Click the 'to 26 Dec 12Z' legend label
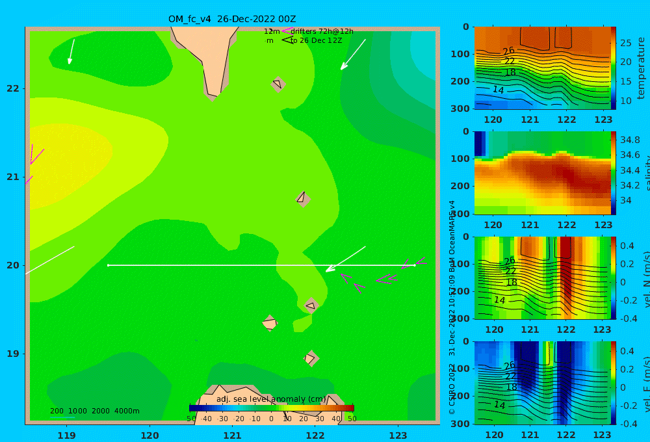The height and width of the screenshot is (442, 650). pyautogui.click(x=316, y=41)
